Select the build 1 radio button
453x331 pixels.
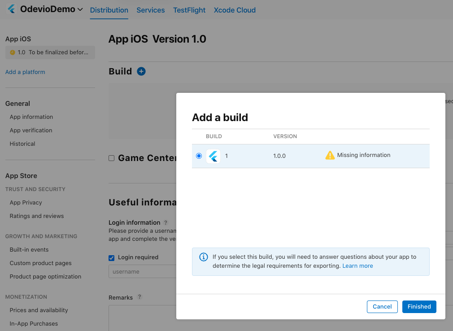[x=199, y=156]
